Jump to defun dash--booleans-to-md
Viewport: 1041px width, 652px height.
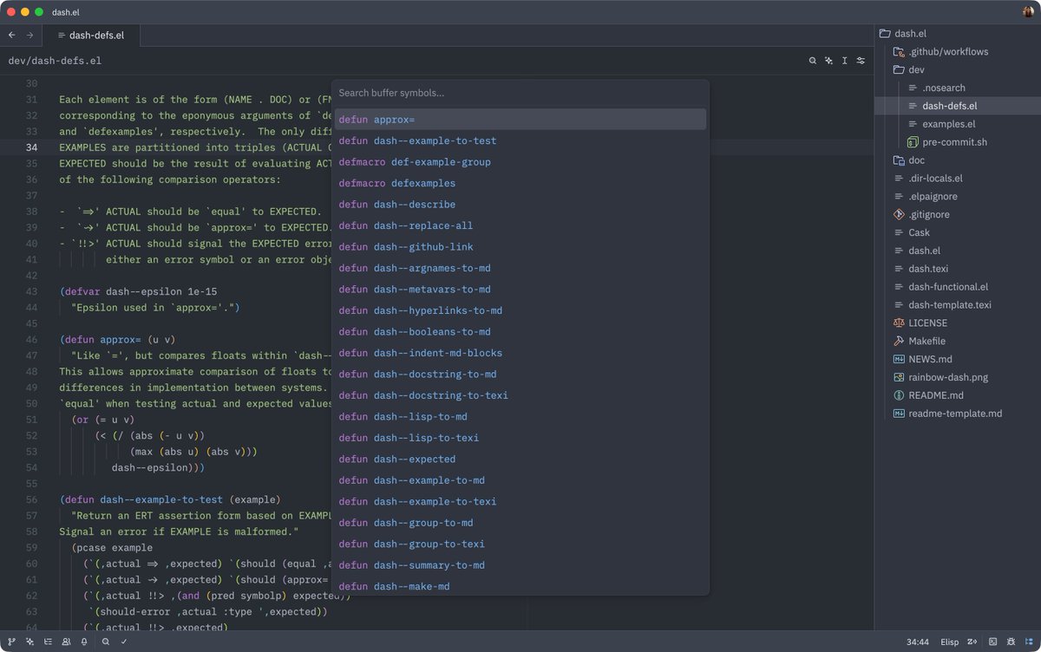(520, 332)
